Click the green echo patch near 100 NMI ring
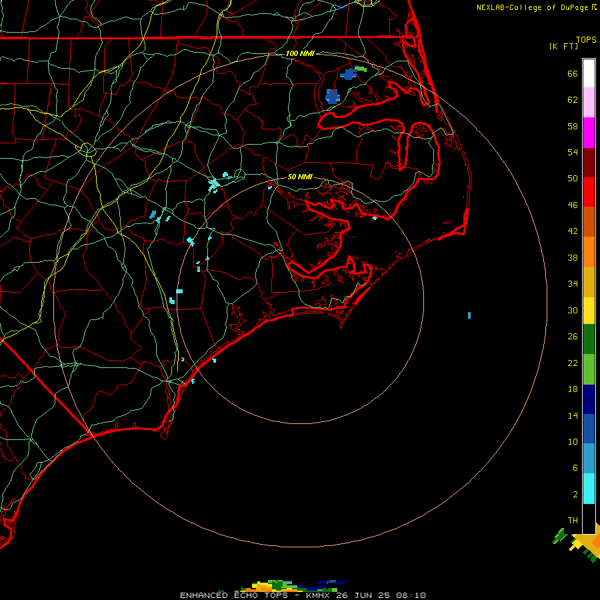 [361, 69]
